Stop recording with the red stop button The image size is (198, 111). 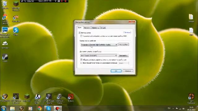tap(66, 1)
